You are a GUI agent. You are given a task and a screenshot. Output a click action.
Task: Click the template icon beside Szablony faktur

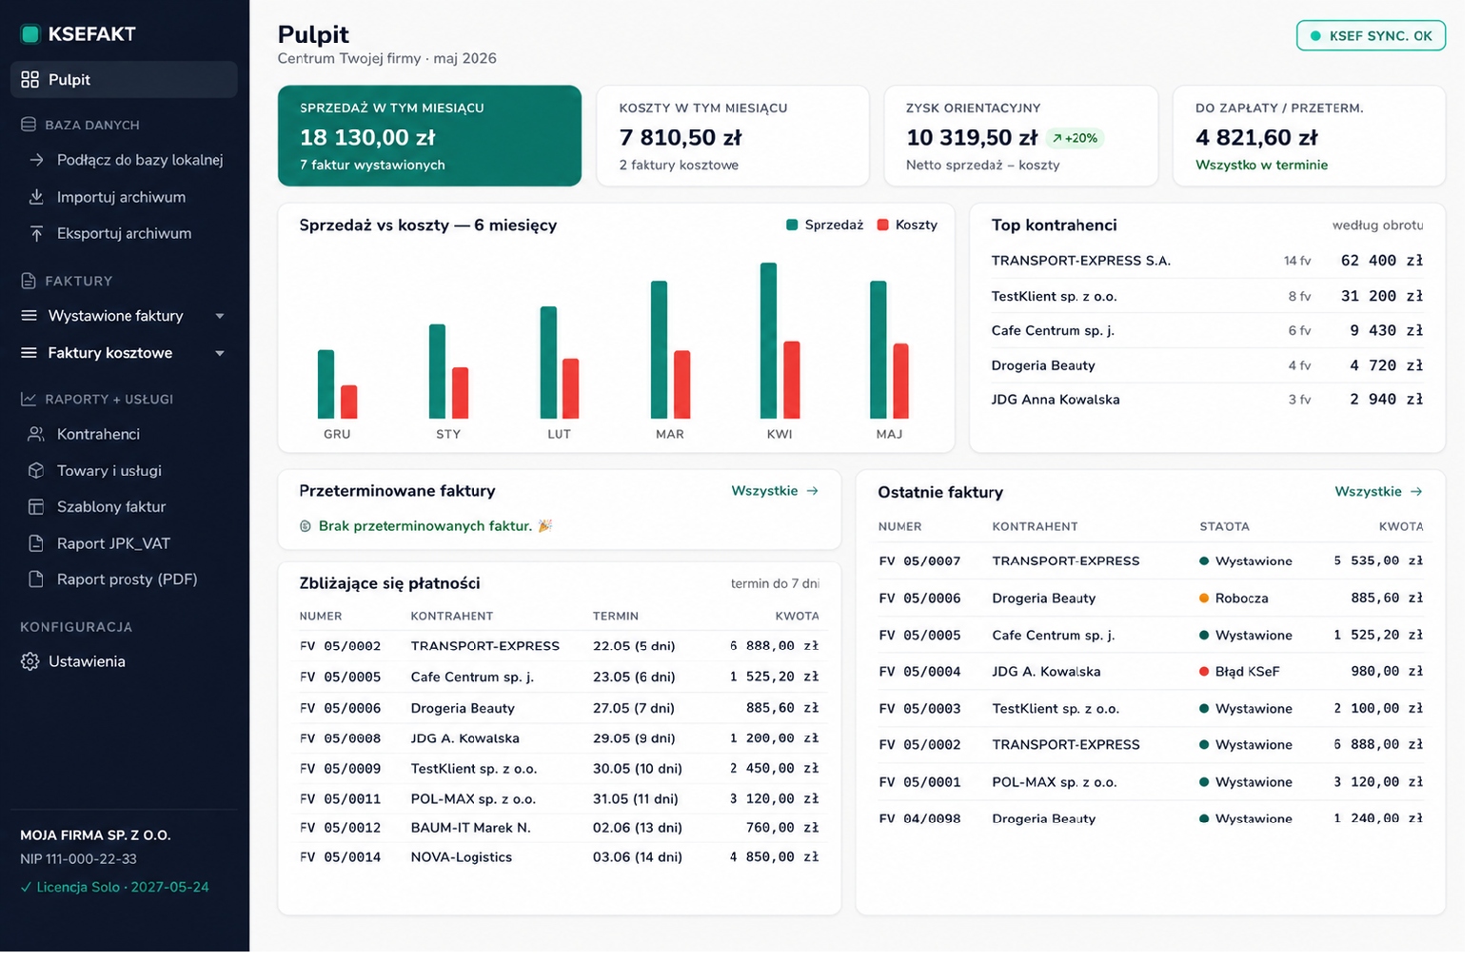tap(36, 507)
